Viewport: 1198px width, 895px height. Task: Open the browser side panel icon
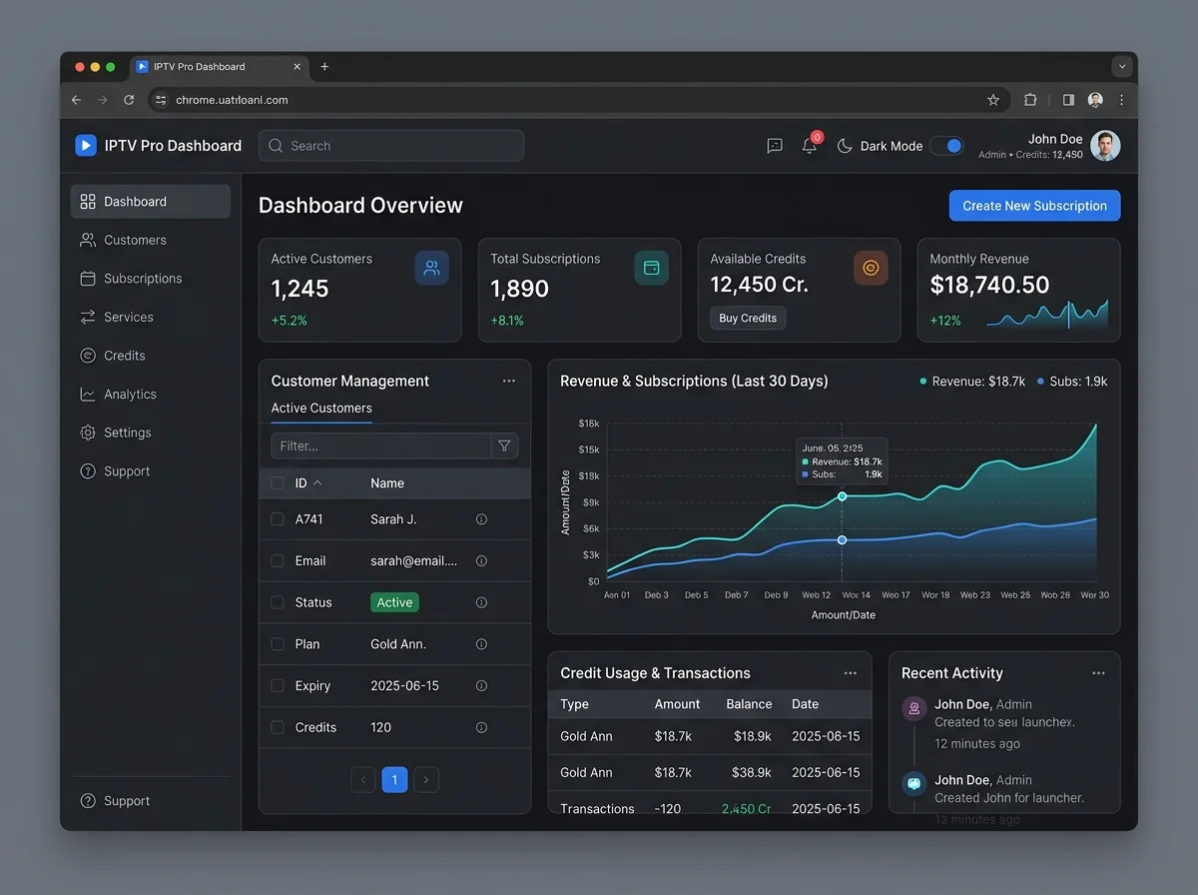coord(1068,100)
